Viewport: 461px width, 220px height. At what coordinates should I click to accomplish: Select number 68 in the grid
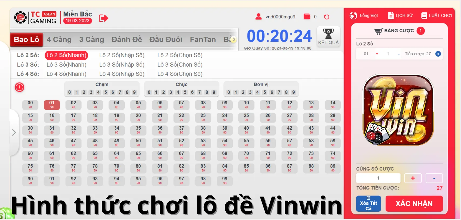point(203,155)
